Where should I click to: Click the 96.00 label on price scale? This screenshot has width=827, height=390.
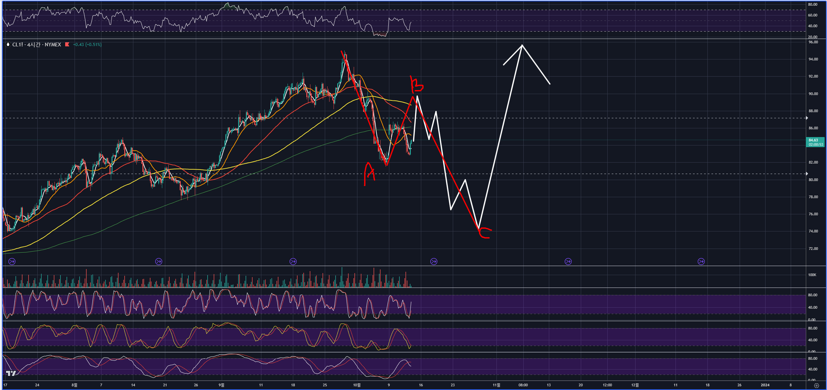pyautogui.click(x=813, y=42)
